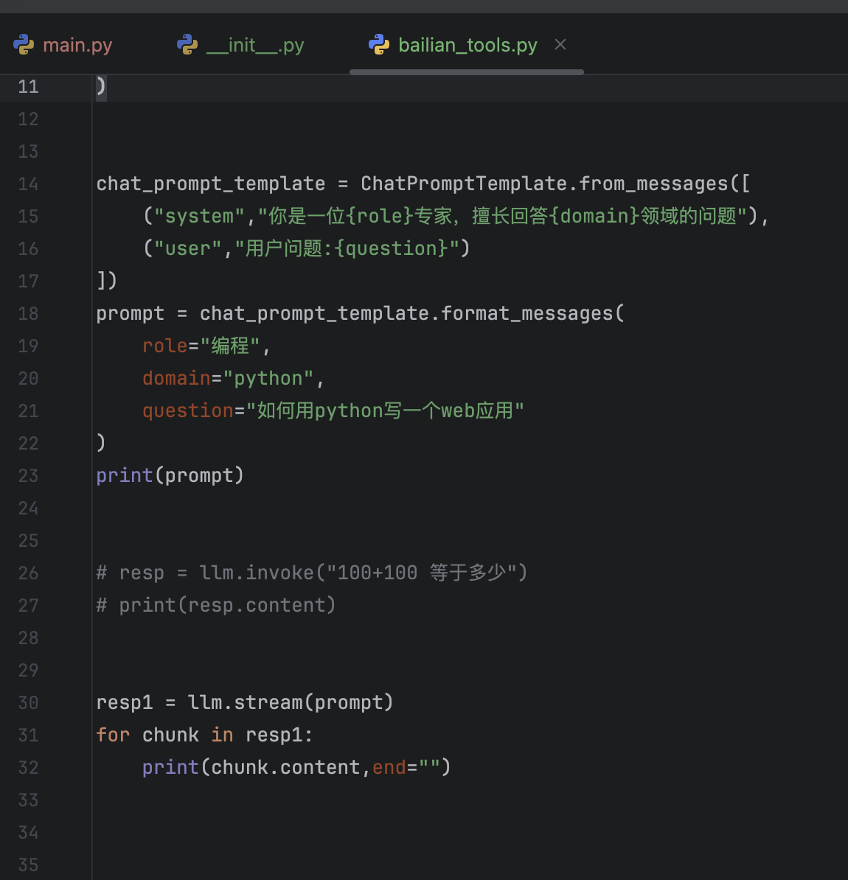Screen dimensions: 848x880
Task: Switch to the main.py tab
Action: click(x=77, y=46)
